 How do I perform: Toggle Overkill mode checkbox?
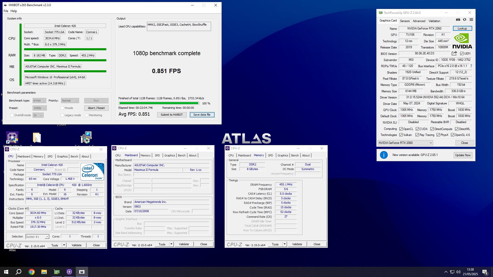[x=12, y=115]
